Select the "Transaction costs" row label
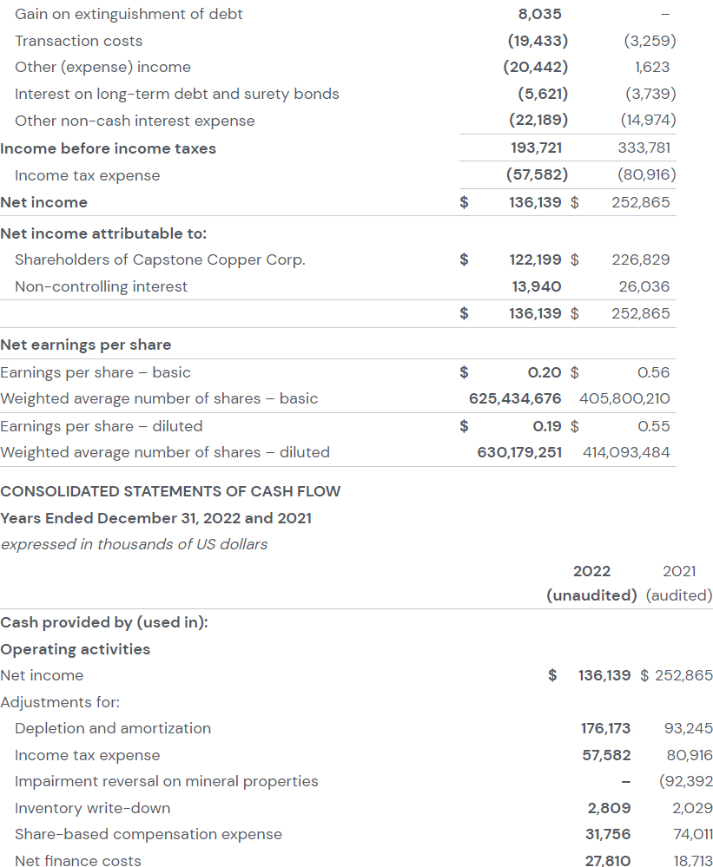Screen dimensions: 713x867 pyautogui.click(x=78, y=41)
